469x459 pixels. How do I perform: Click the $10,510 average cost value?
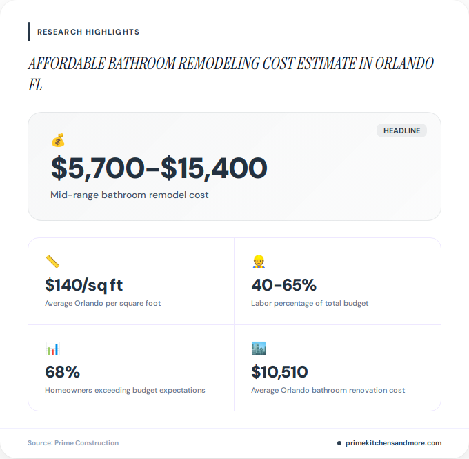pyautogui.click(x=279, y=372)
